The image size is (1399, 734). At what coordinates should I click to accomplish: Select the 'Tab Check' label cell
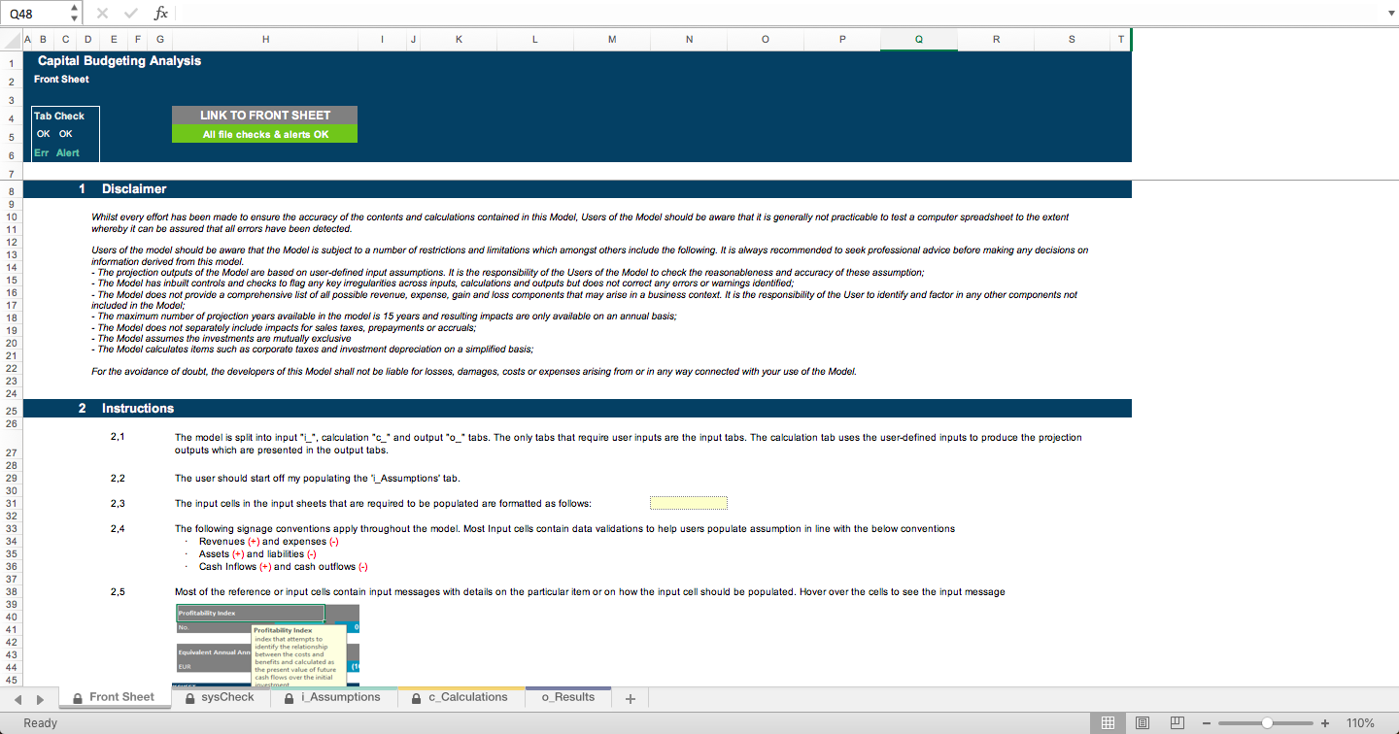(x=59, y=116)
